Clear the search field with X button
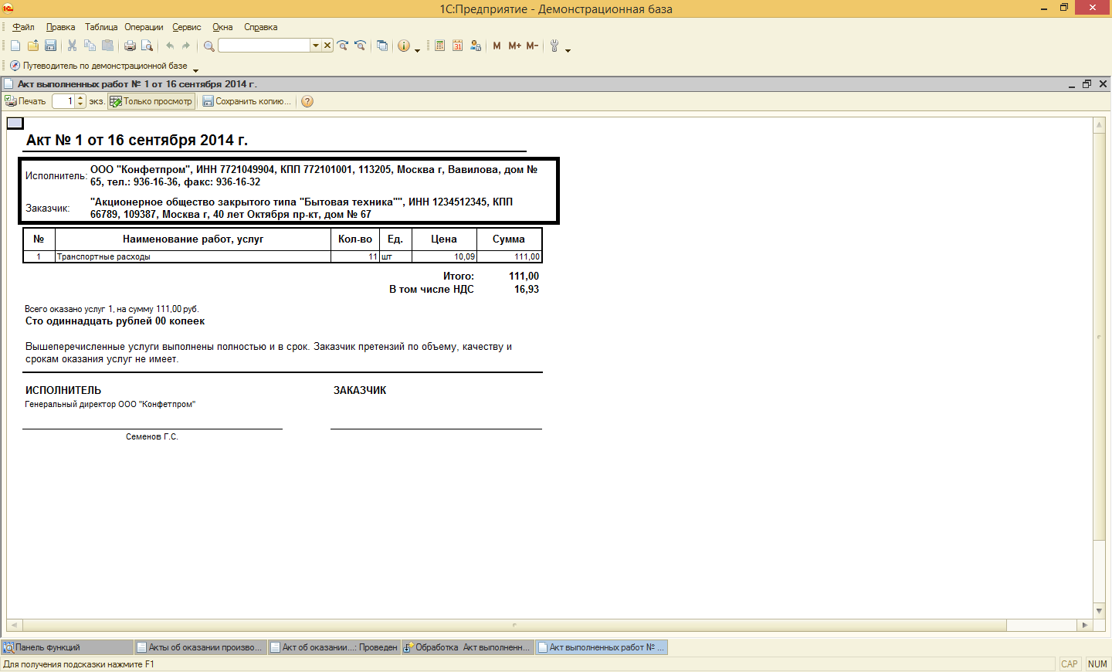Screen dimensions: 1112x672 coord(327,46)
